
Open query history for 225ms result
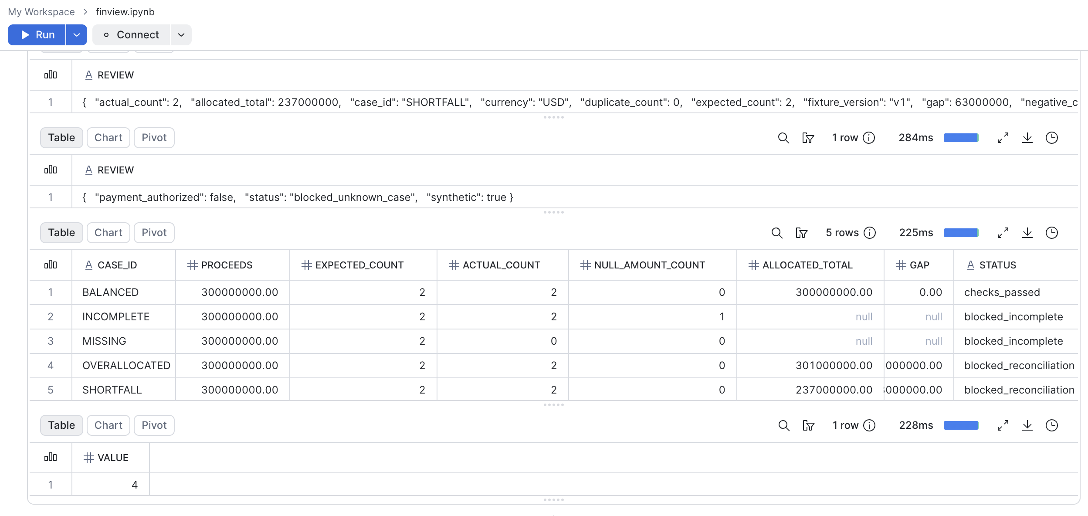pyautogui.click(x=1052, y=233)
